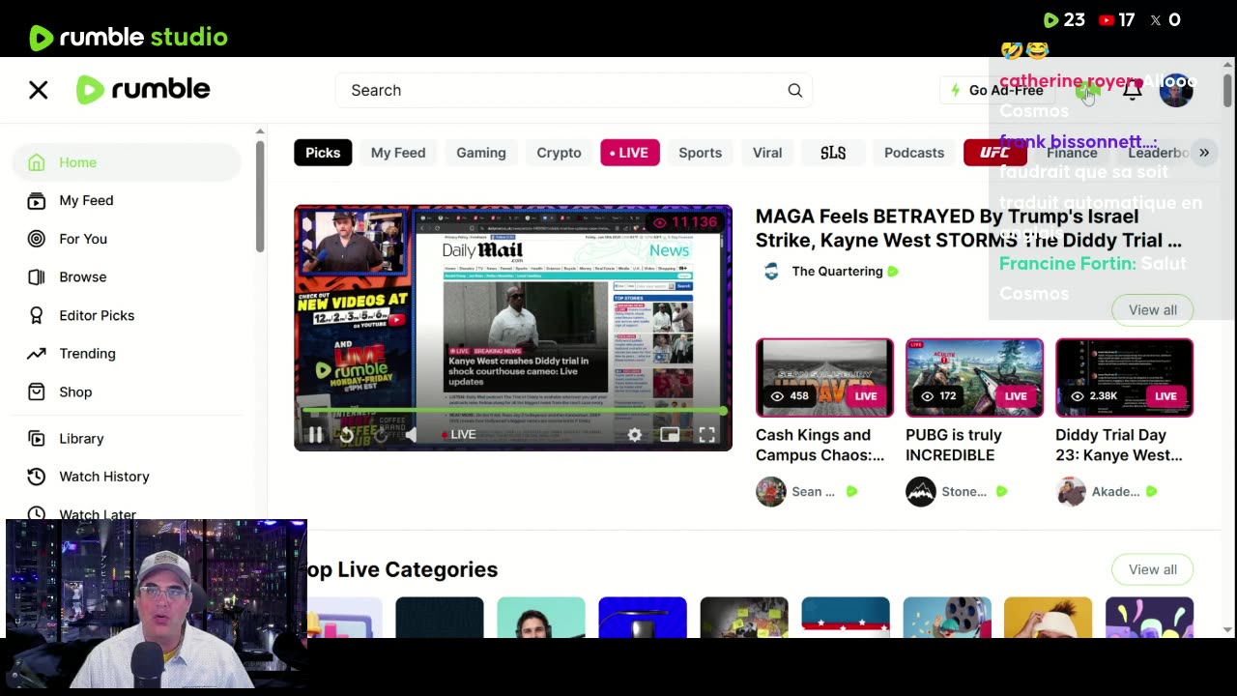
Task: Click View all for Top Live Categories
Action: [x=1153, y=569]
